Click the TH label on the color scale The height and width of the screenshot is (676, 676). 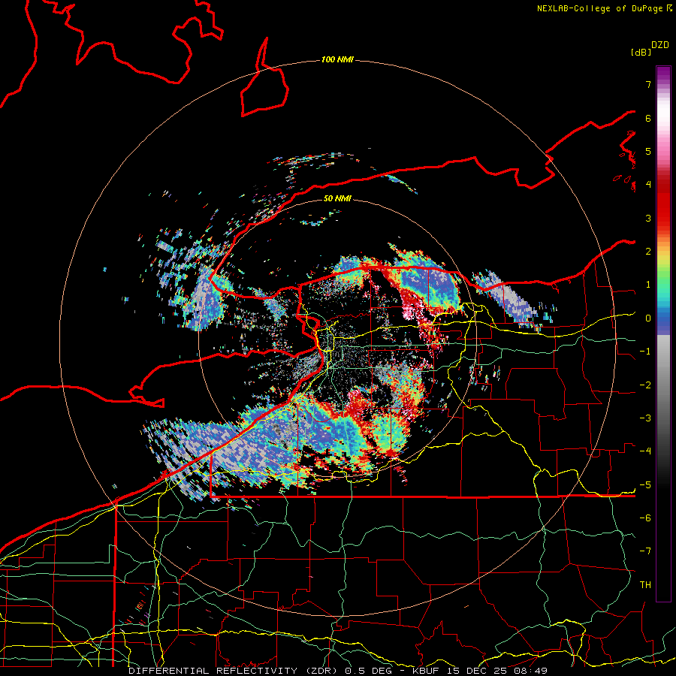click(645, 585)
